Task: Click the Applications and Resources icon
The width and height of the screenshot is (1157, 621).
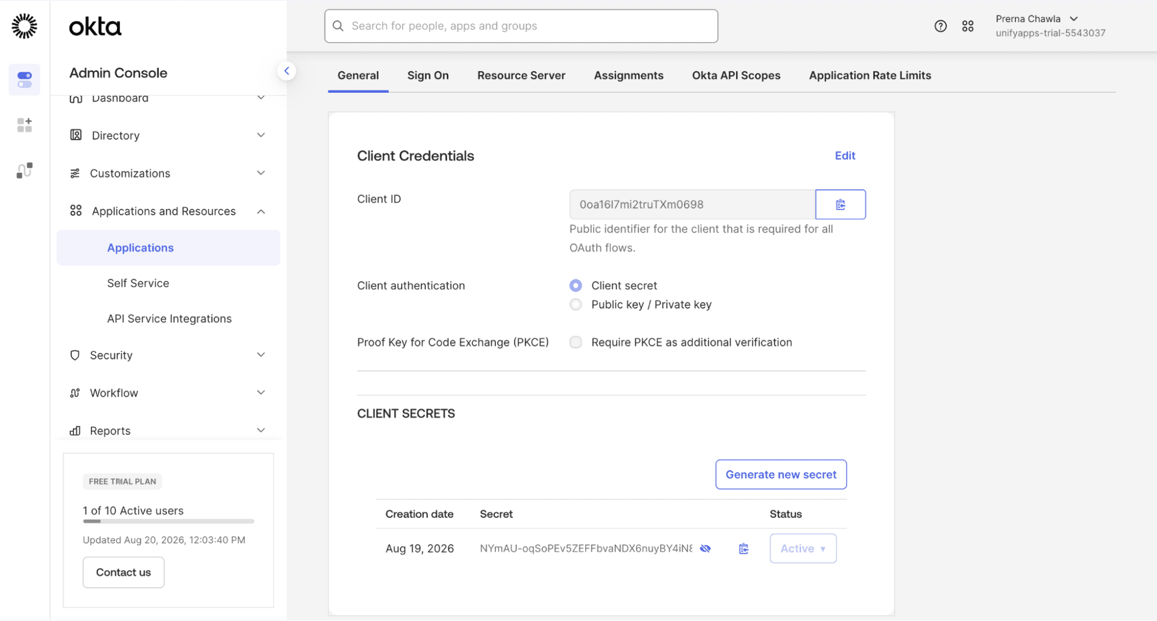Action: (76, 211)
